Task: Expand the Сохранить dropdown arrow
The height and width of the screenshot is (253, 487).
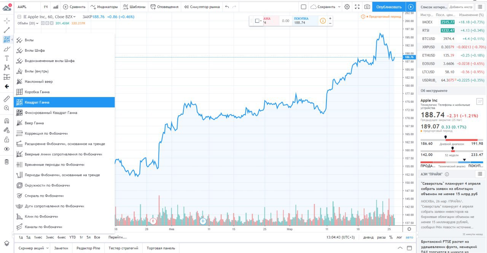Action: click(339, 7)
